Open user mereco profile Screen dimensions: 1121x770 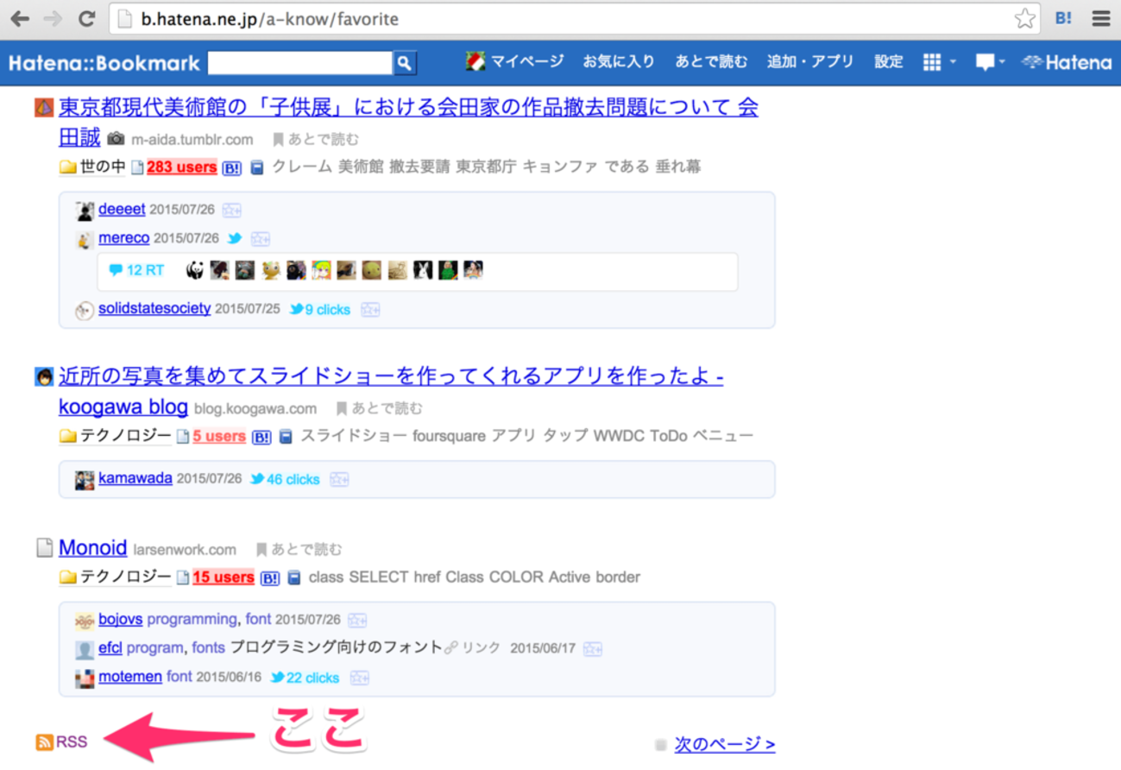[123, 237]
